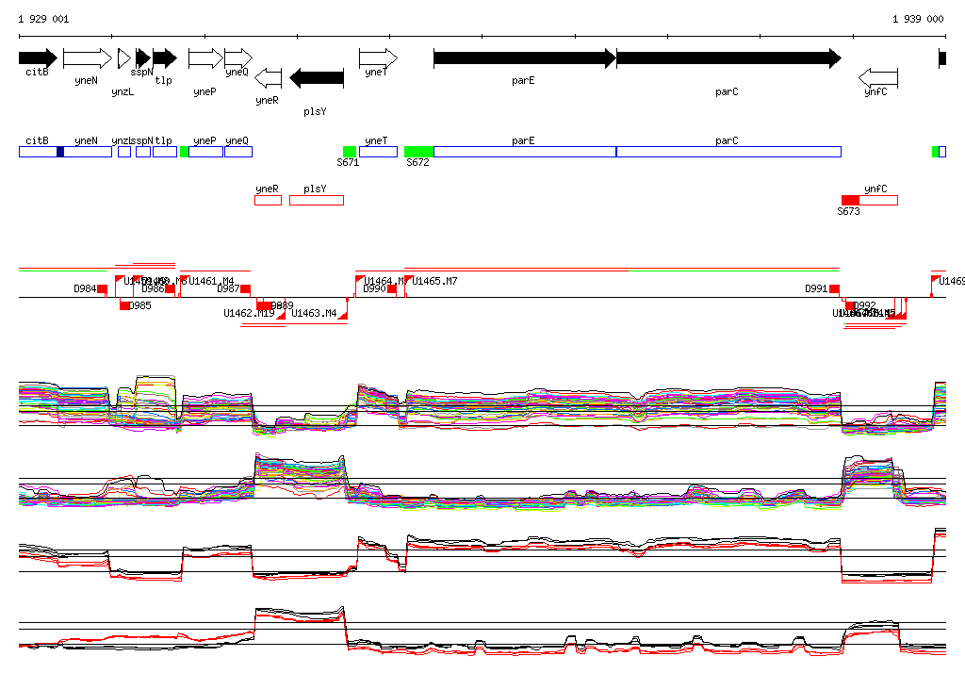This screenshot has width=965, height=673.
Task: Select the blue parE annotation box
Action: click(x=525, y=152)
